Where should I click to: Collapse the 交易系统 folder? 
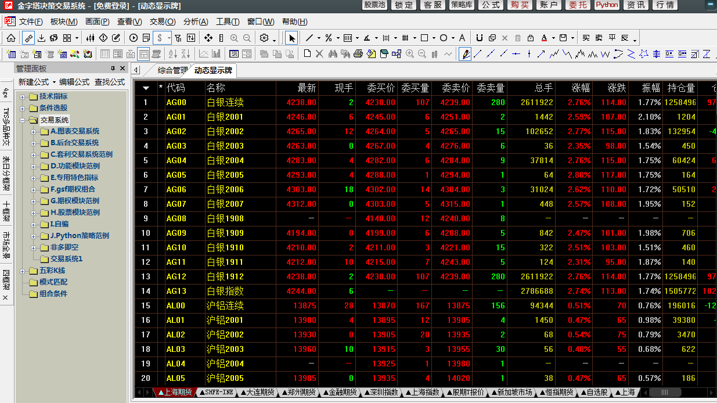(22, 120)
